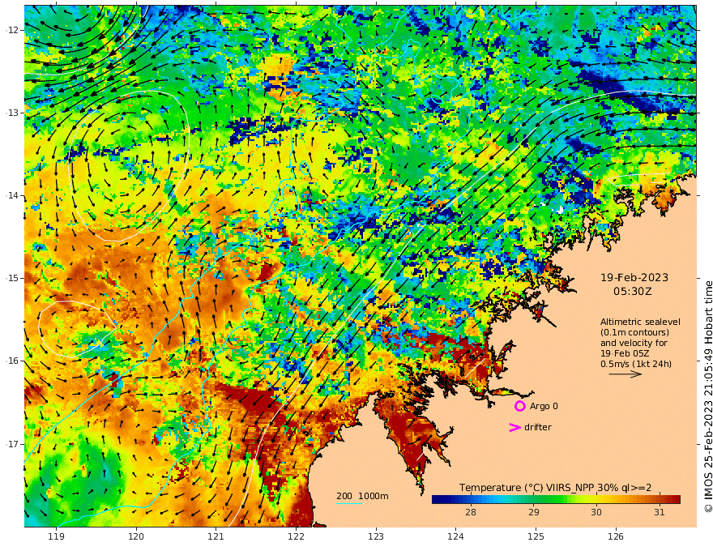Click longitude axis label 124

click(x=455, y=536)
